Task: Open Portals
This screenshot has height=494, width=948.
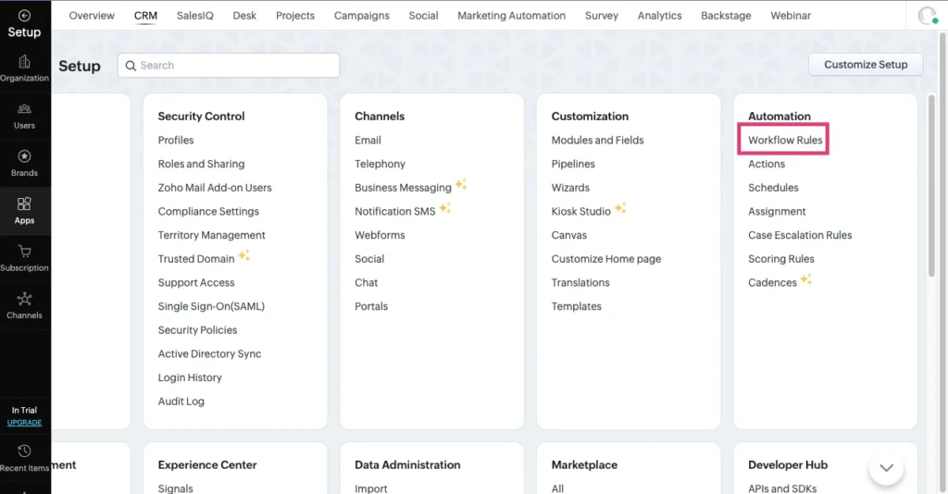Action: (x=371, y=306)
